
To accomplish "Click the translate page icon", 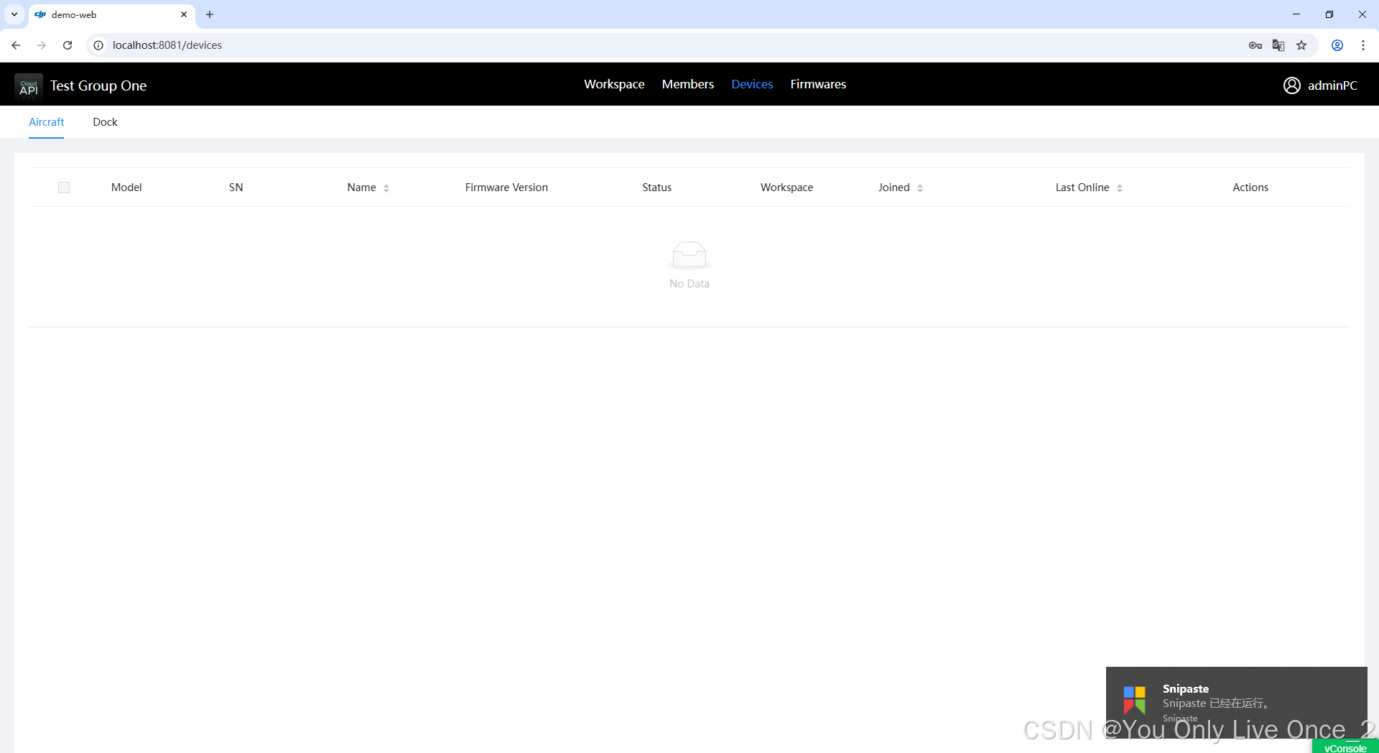I will (x=1278, y=45).
